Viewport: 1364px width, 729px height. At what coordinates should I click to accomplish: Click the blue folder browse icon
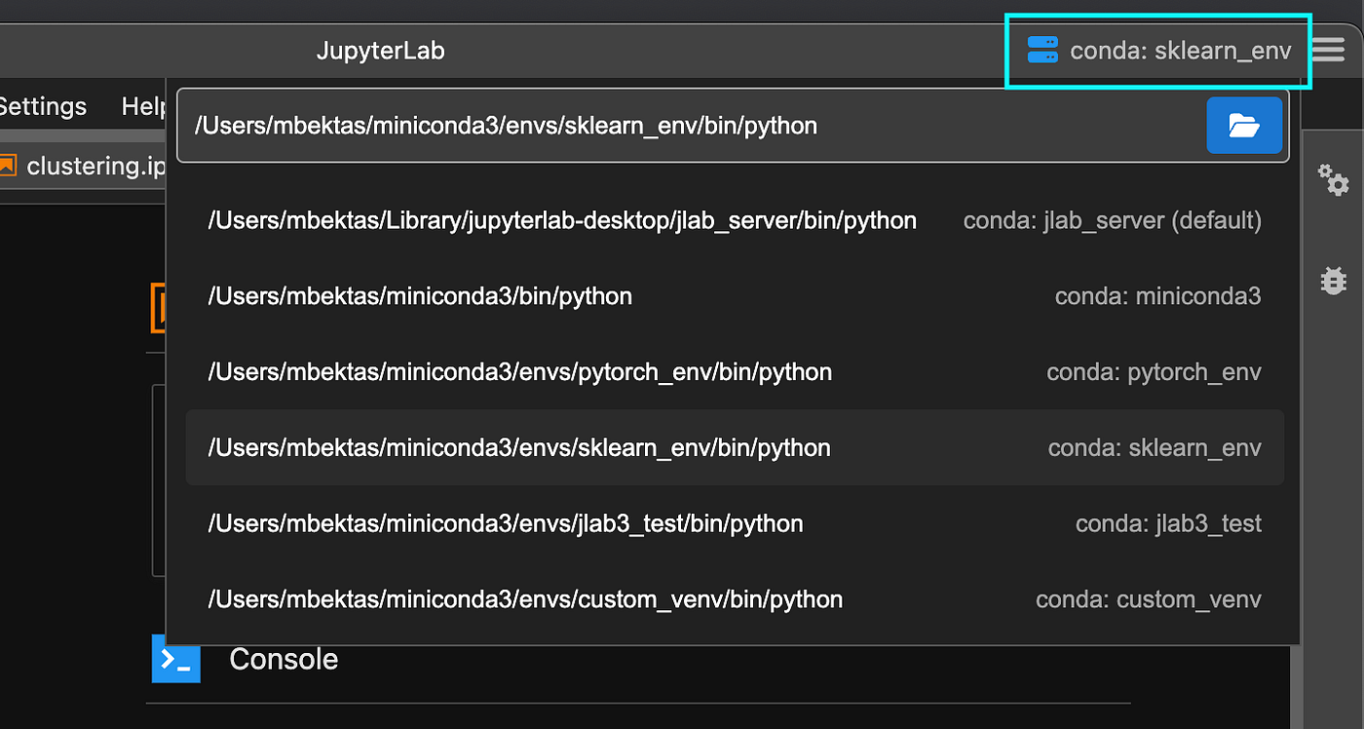(1244, 125)
